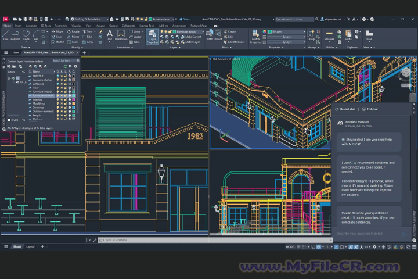Activate the Copy command
The image size is (418, 279).
57,37
